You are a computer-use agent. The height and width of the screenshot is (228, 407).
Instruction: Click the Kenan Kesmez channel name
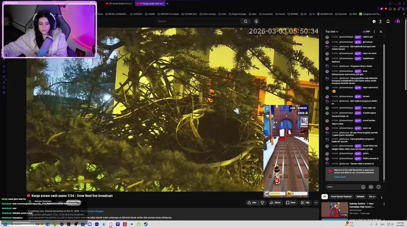(x=43, y=201)
